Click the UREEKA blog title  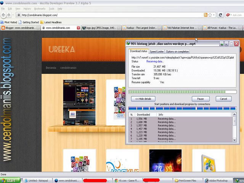(62, 50)
